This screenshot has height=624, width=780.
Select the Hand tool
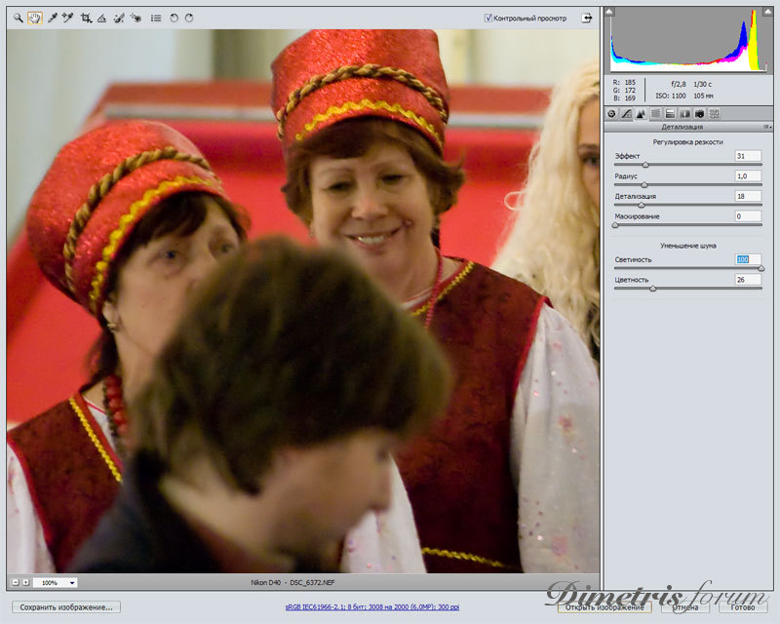tap(34, 18)
